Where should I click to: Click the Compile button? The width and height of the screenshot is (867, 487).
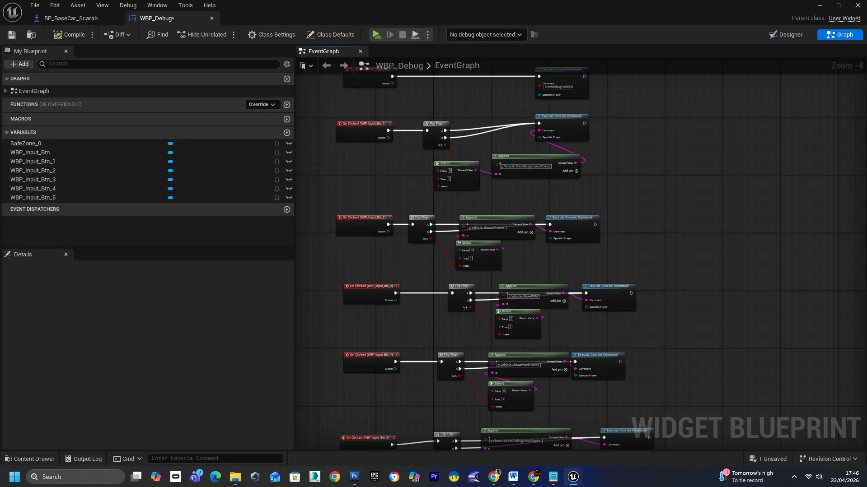[69, 35]
